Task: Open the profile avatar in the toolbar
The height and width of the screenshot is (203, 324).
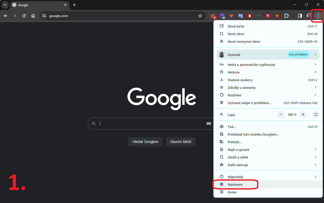Action: tap(309, 16)
